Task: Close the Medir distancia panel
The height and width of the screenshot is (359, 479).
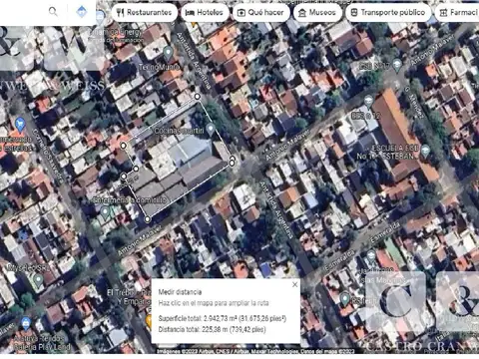Action: 295,284
